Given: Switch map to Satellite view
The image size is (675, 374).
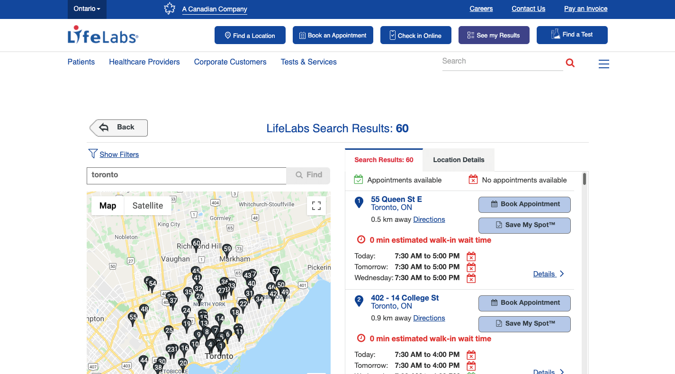Looking at the screenshot, I should point(148,206).
